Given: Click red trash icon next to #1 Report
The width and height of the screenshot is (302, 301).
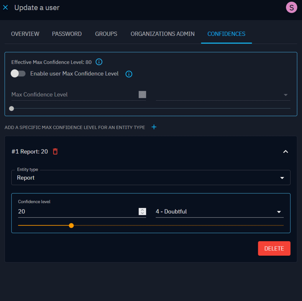Looking at the screenshot, I should pos(55,152).
